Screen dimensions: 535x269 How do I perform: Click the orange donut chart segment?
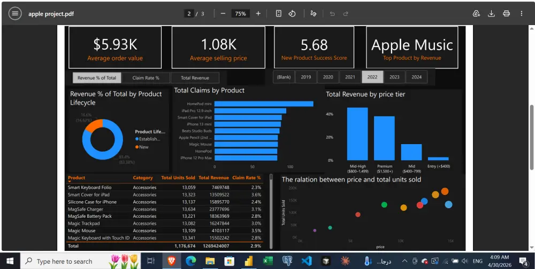click(x=94, y=125)
